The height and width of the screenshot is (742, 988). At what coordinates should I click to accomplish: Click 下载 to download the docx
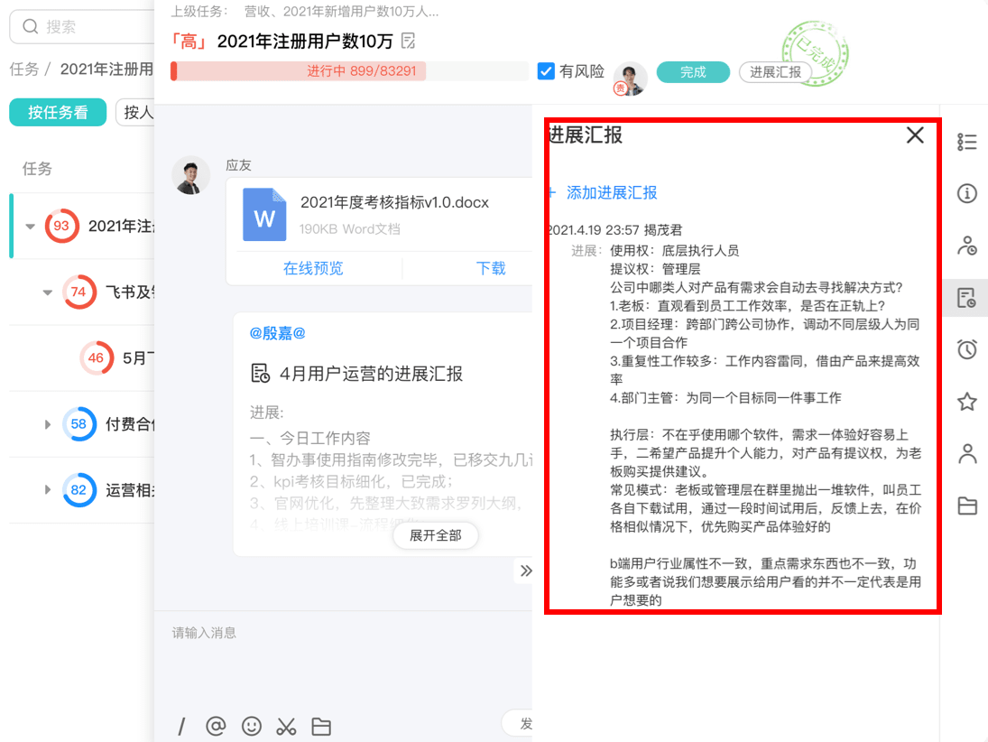[491, 269]
